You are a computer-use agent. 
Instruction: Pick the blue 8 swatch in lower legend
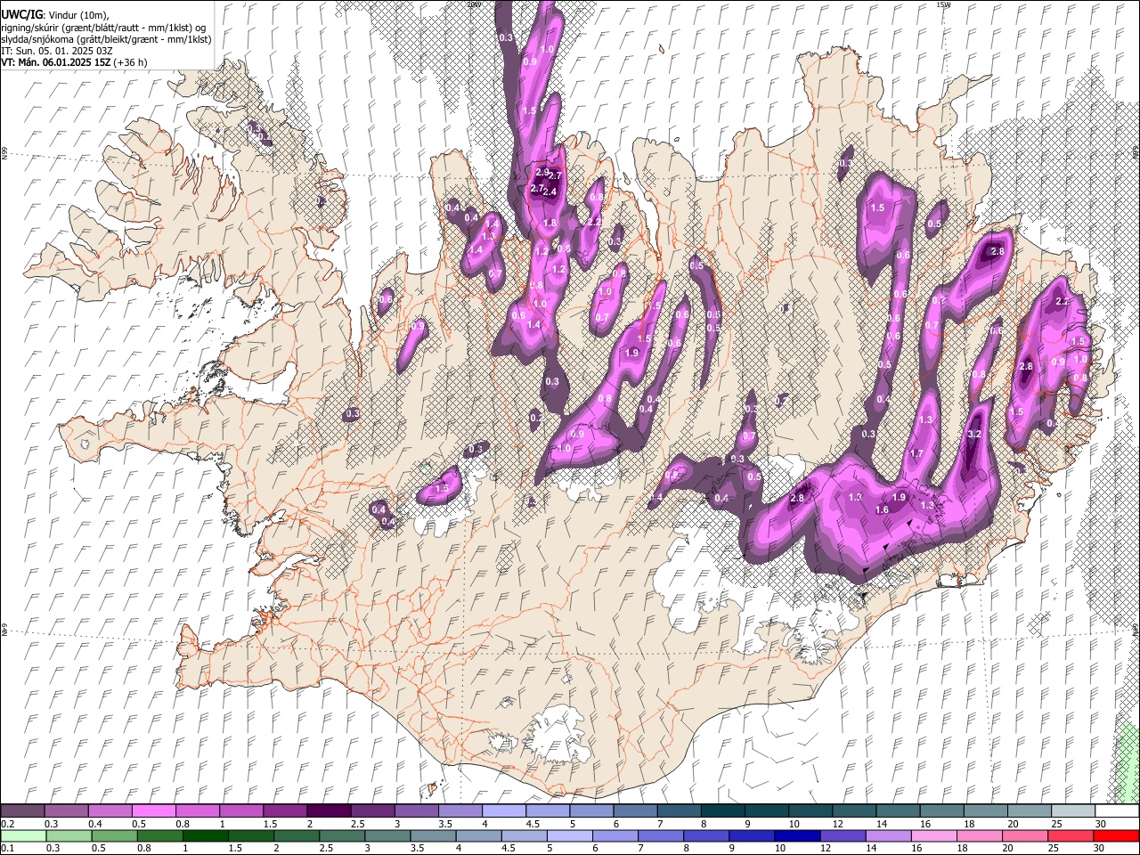pos(705,836)
